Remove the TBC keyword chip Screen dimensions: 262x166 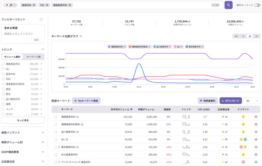(47, 5)
